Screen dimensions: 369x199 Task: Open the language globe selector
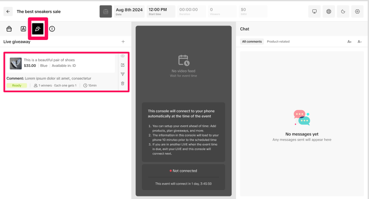tap(329, 11)
